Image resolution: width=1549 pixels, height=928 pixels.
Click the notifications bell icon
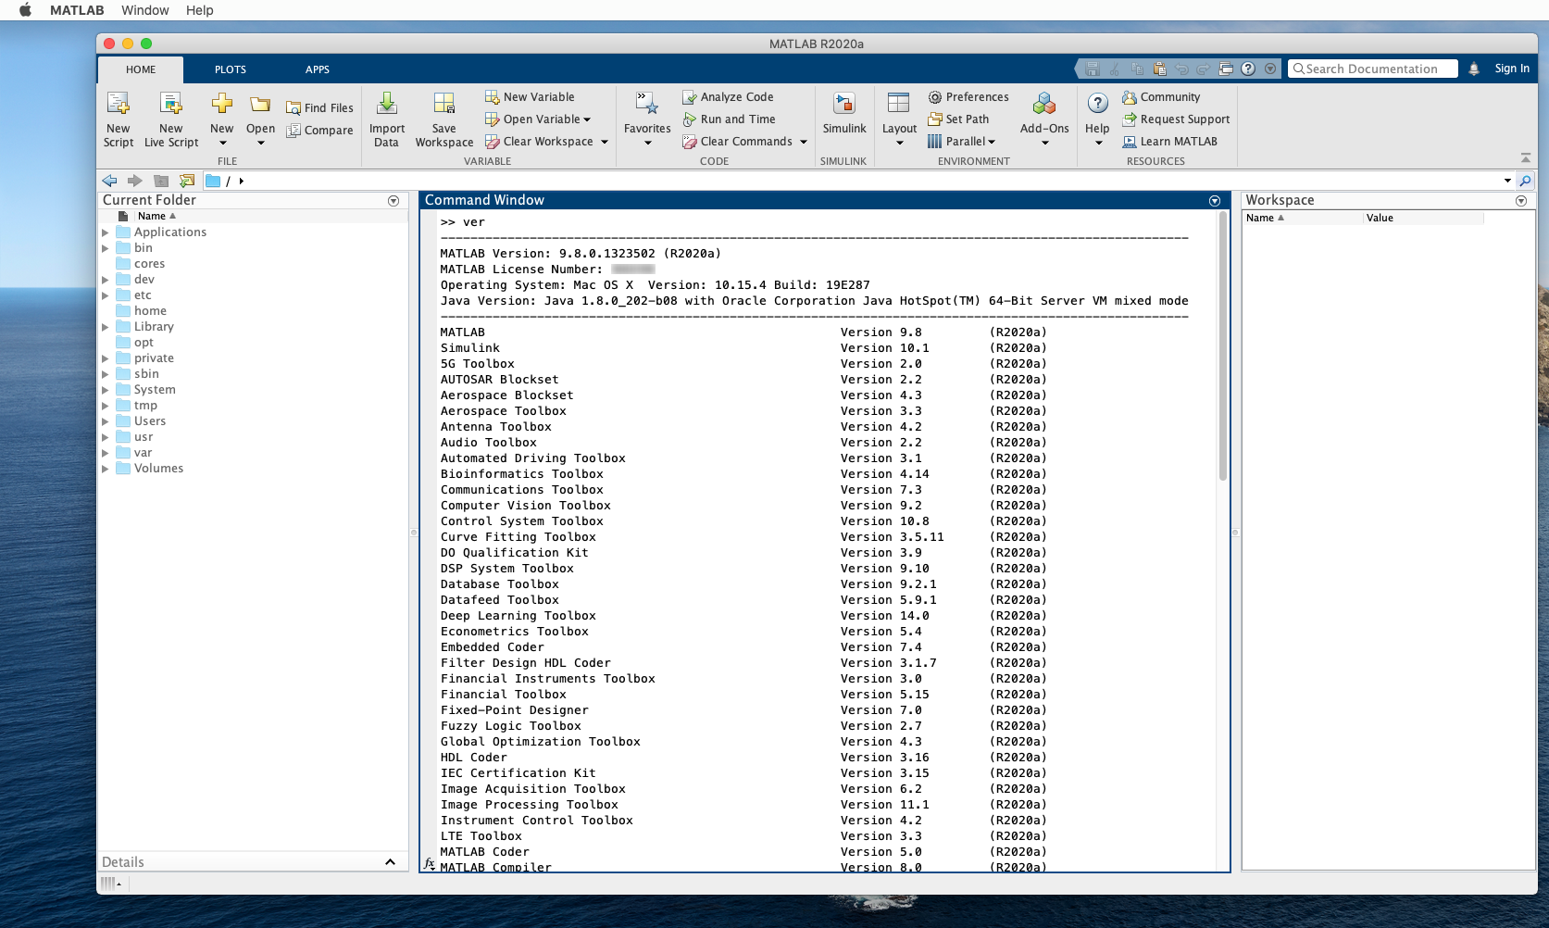(x=1474, y=69)
